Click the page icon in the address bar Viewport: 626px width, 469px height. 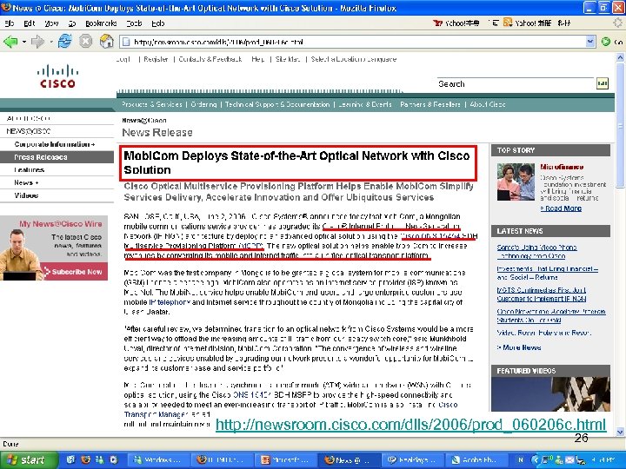click(126, 42)
